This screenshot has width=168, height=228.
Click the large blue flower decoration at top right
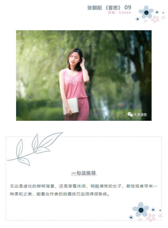[146, 12]
